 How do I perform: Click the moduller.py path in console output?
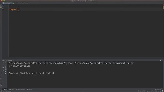[104, 63]
